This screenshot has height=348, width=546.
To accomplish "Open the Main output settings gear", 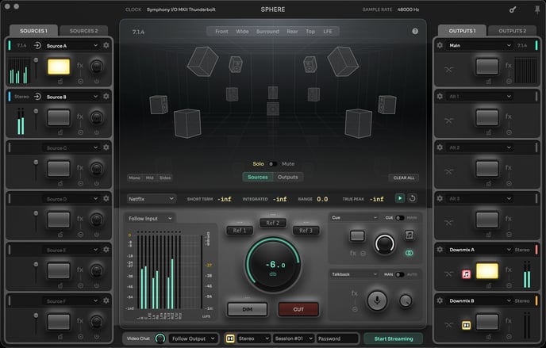I will [x=440, y=46].
